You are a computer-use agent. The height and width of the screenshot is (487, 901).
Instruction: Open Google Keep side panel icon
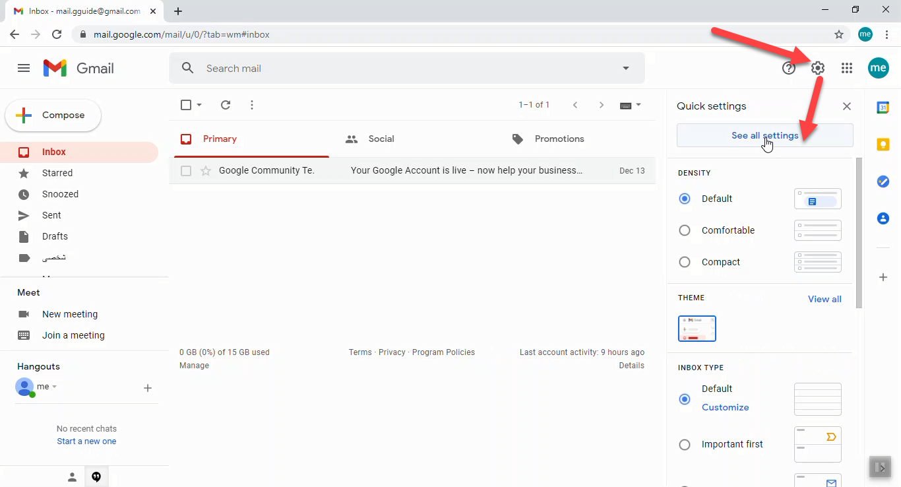(883, 145)
